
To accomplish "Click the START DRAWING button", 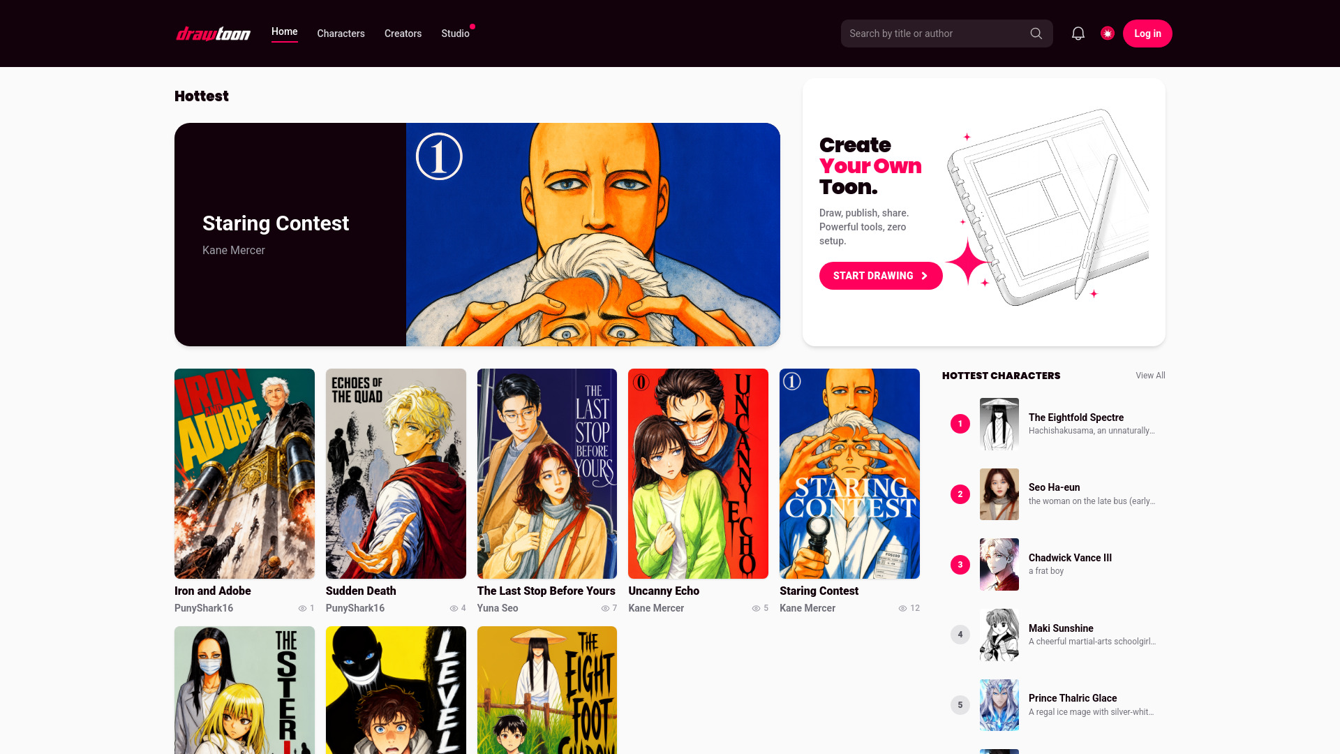I will [x=881, y=276].
